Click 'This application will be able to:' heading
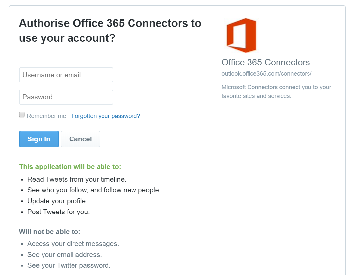 (70, 167)
